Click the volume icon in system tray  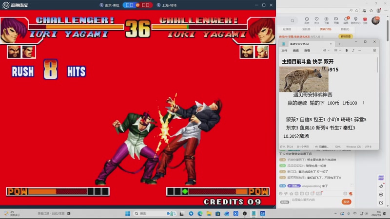pos(366,214)
